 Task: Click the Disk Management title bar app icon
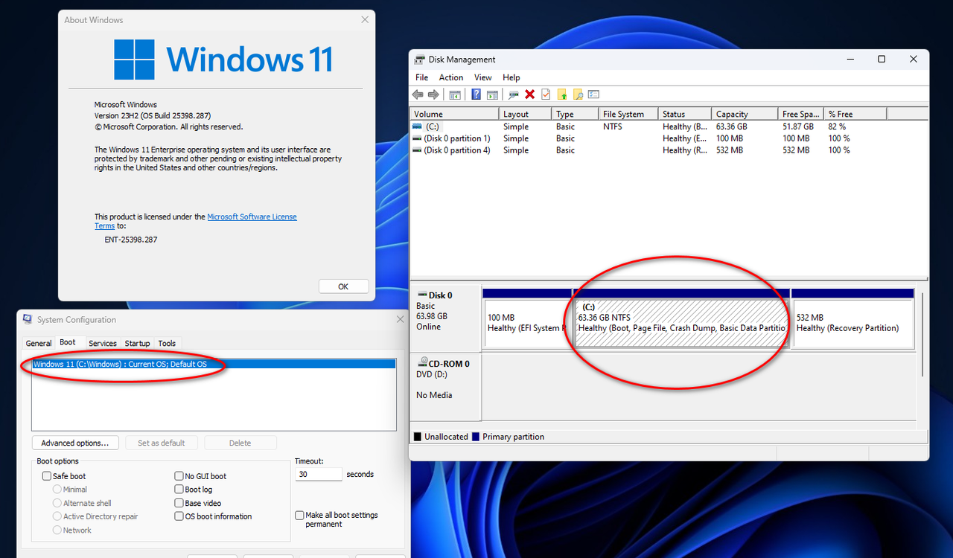(420, 60)
